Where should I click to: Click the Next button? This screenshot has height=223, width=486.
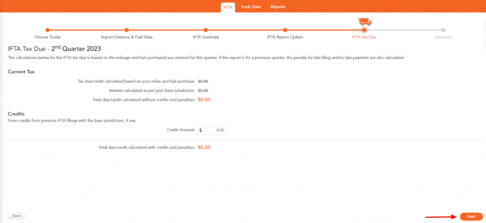tap(471, 216)
